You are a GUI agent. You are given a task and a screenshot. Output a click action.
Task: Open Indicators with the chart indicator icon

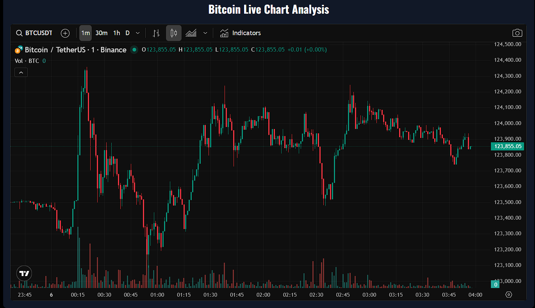224,33
